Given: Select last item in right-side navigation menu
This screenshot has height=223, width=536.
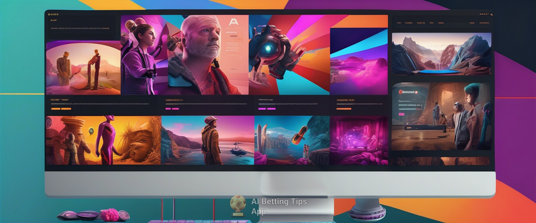Looking at the screenshot, I should click(x=483, y=22).
